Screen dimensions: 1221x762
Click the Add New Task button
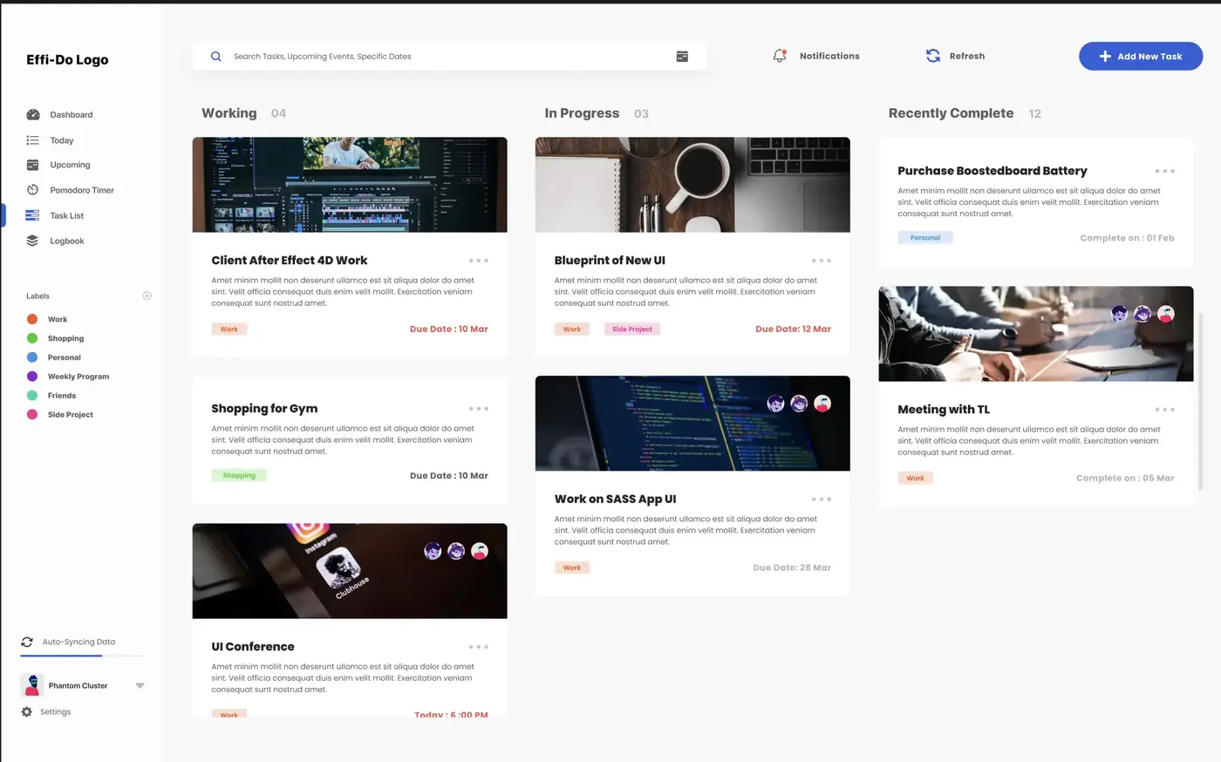click(x=1141, y=56)
